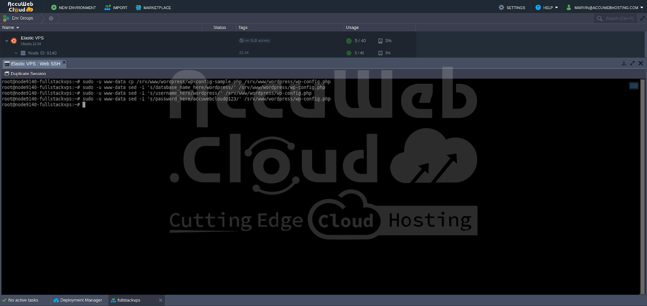
Task: Create a New Environment
Action: click(74, 8)
